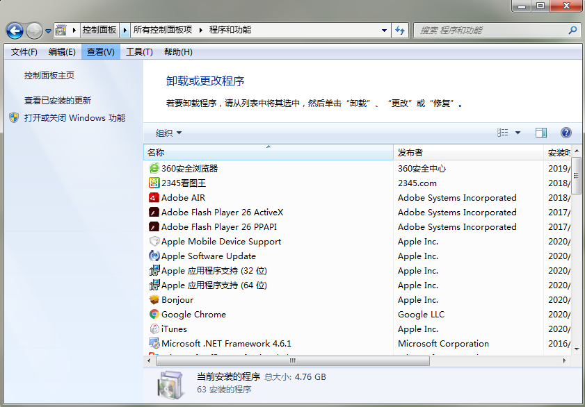The image size is (585, 407).
Task: Click the Google Chrome icon
Action: pyautogui.click(x=154, y=315)
